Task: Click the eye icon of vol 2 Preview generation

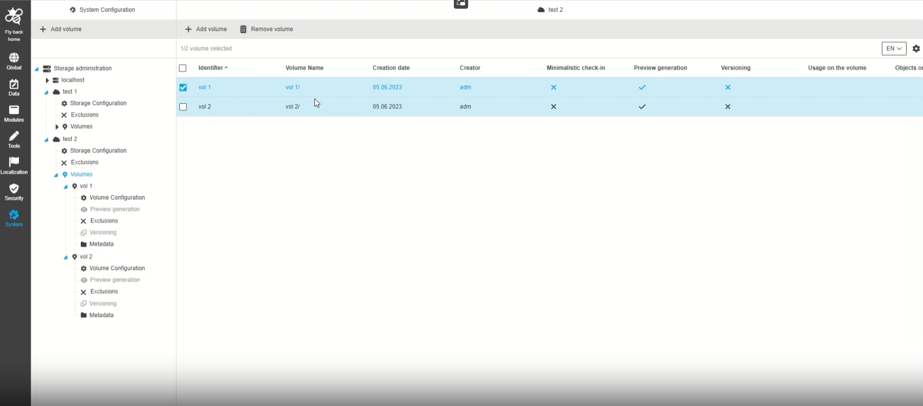Action: [x=84, y=280]
